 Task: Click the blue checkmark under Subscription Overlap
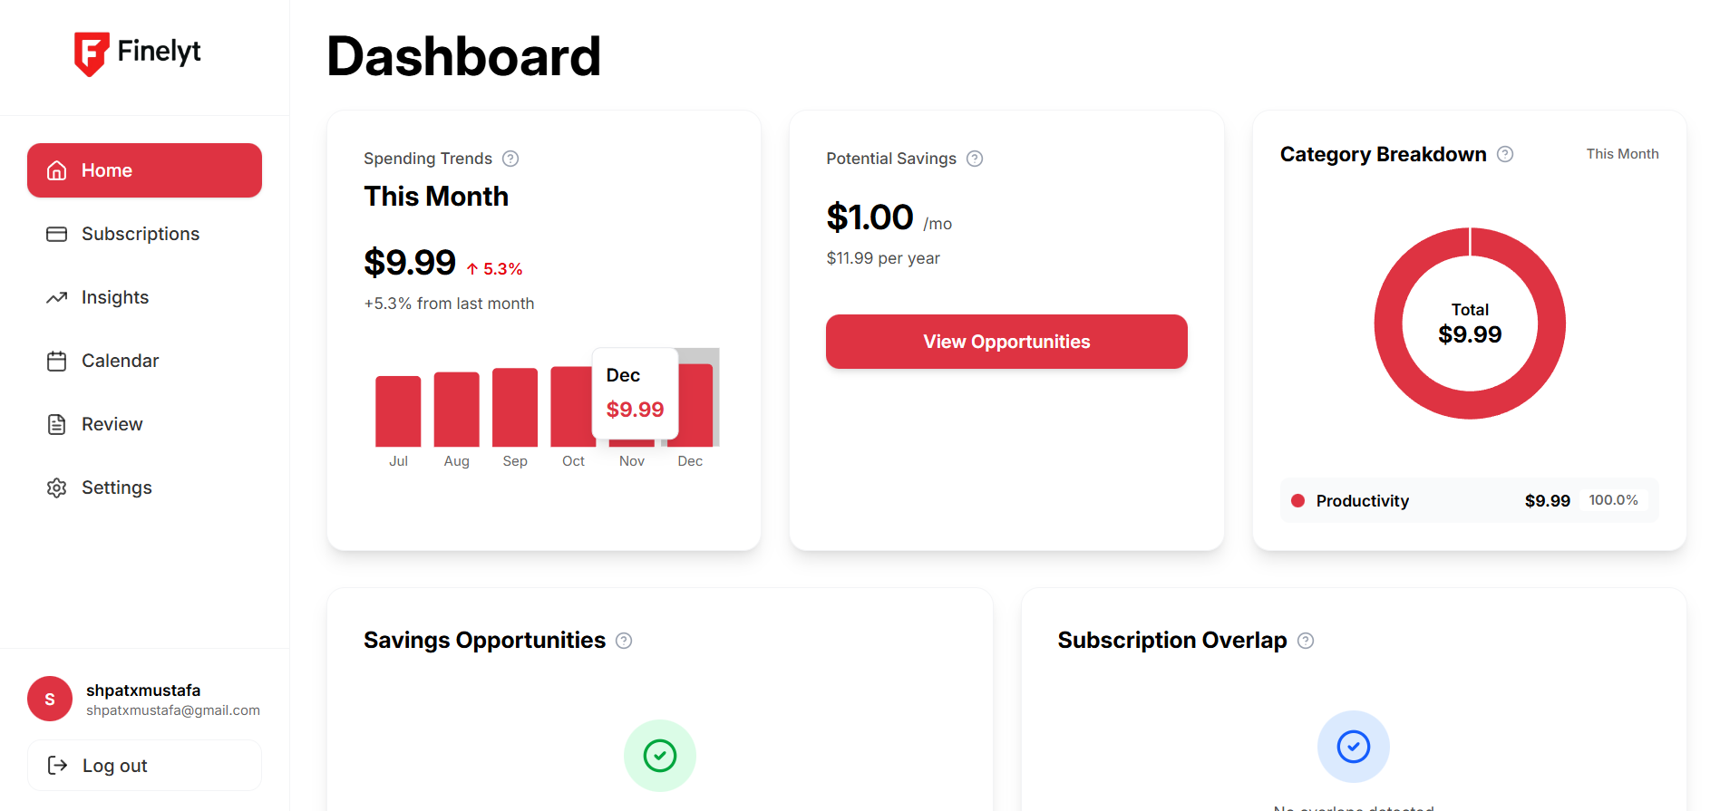[1353, 747]
